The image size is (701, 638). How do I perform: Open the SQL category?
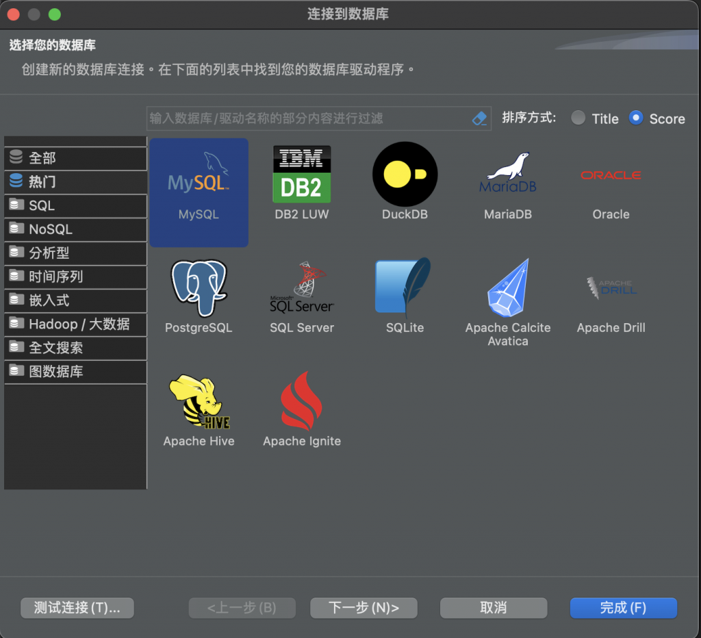point(75,205)
